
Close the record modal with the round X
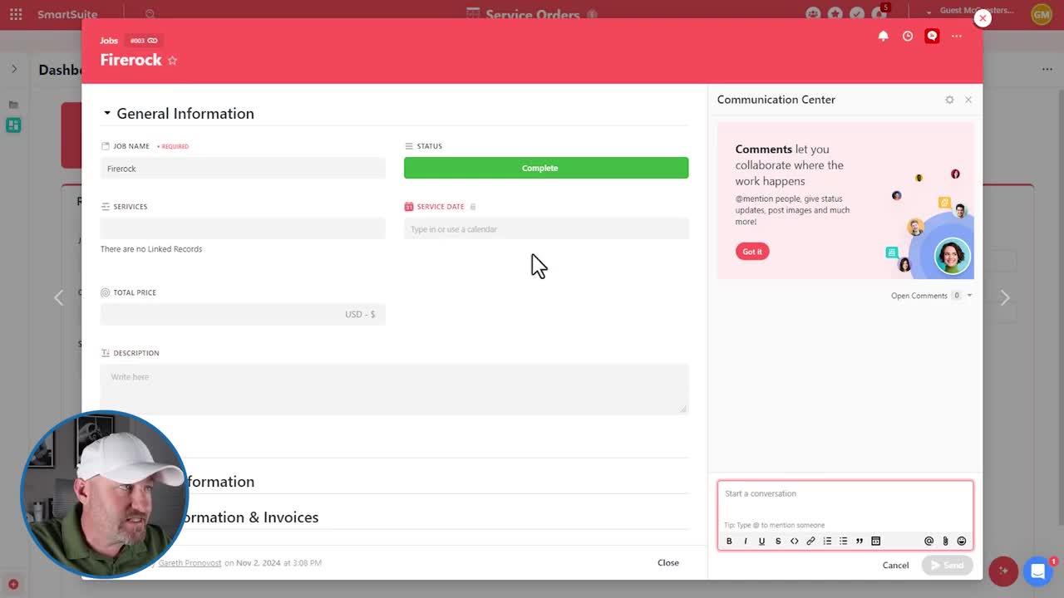(983, 17)
